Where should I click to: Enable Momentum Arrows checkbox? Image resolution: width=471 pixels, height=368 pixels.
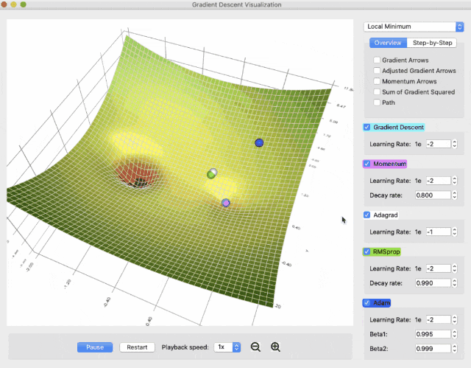coord(377,81)
